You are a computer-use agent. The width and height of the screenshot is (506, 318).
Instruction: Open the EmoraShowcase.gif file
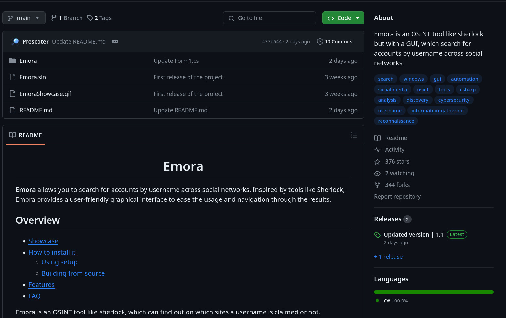pyautogui.click(x=45, y=94)
